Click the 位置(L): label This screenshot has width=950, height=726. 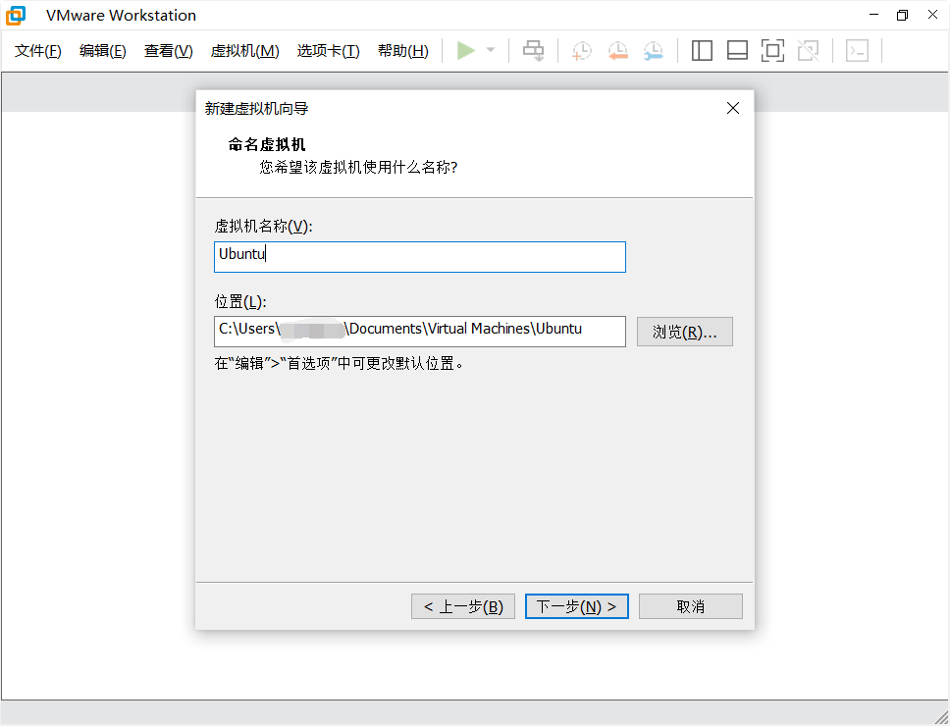(x=240, y=301)
